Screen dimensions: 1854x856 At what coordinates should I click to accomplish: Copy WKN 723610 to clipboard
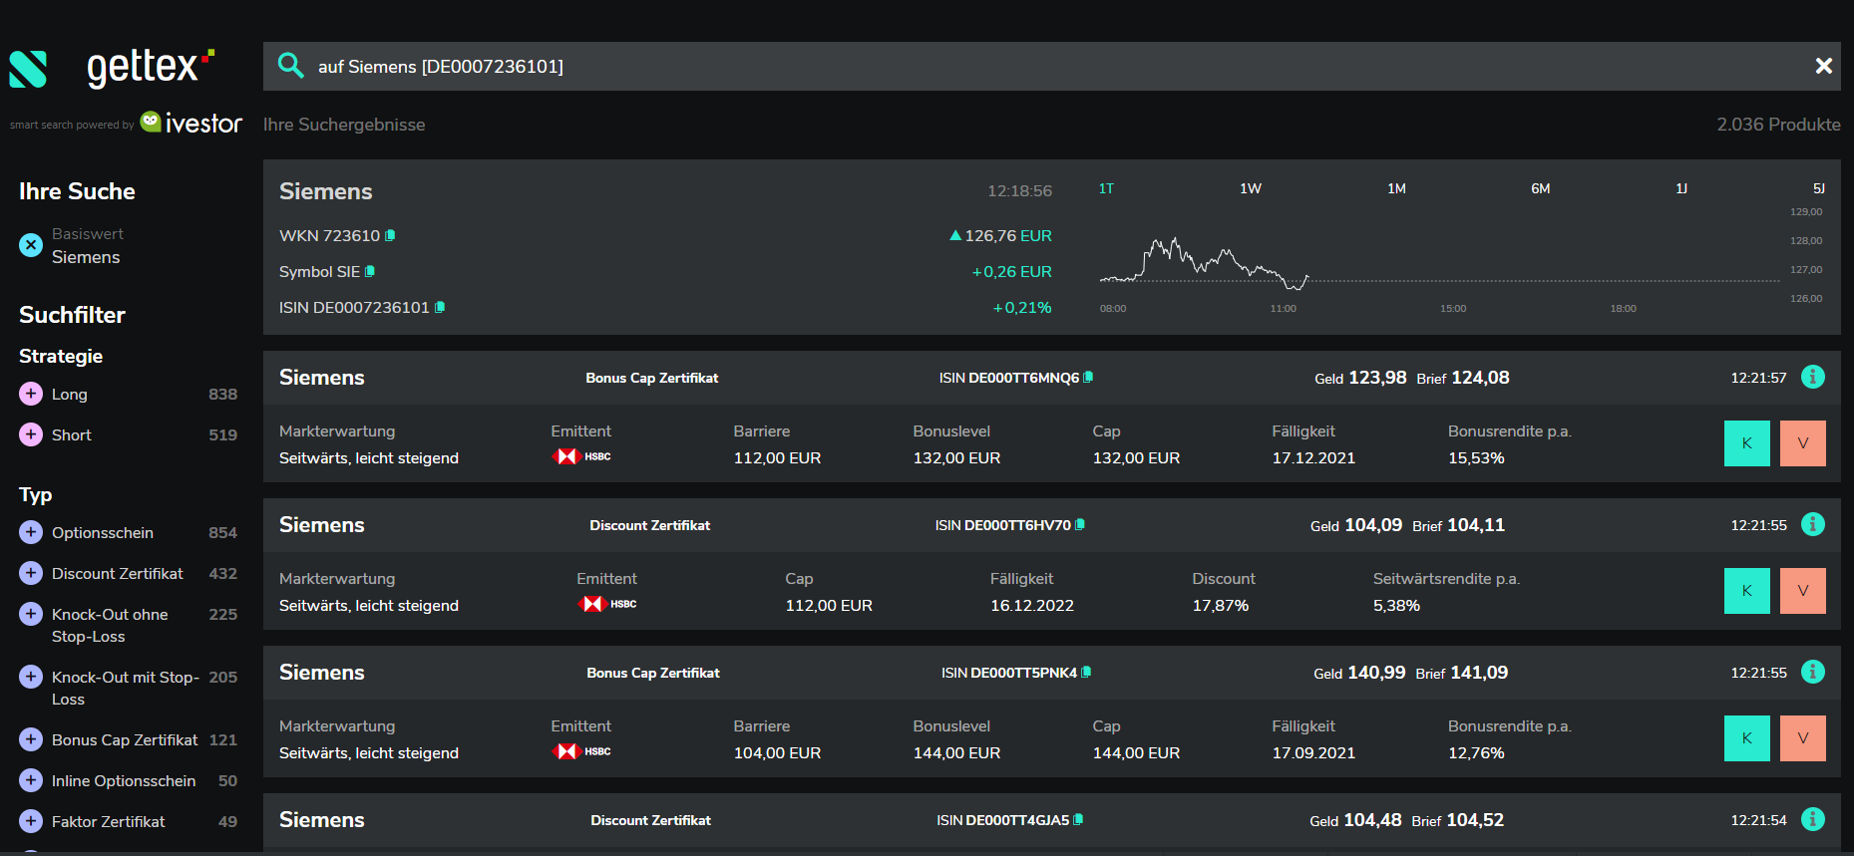pyautogui.click(x=390, y=235)
